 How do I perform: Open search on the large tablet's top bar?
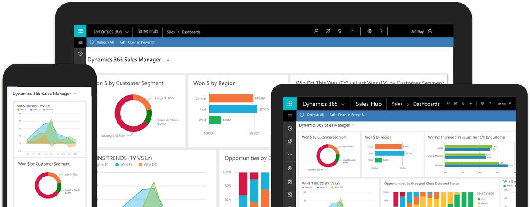pos(316,31)
